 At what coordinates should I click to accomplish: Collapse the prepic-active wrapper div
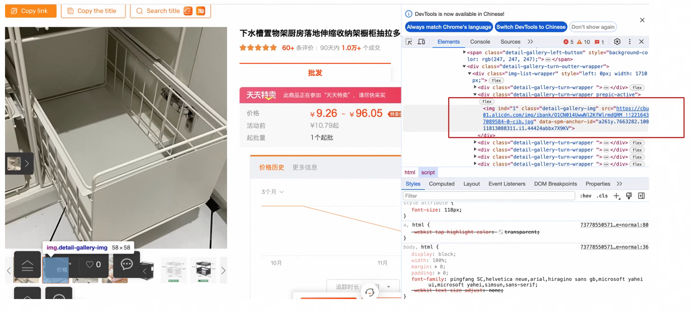coord(475,95)
